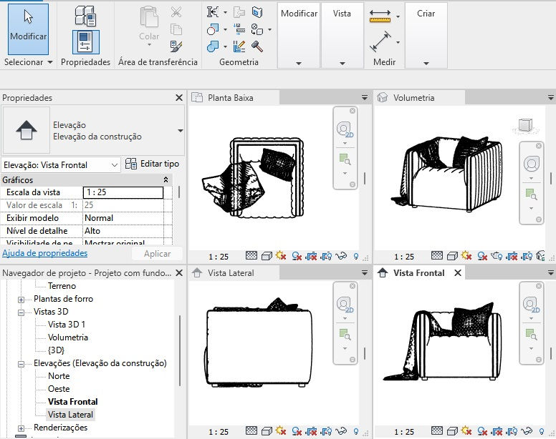The height and width of the screenshot is (439, 556).
Task: Toggle Show Crop Region in Planta Baixa
Action: pos(326,255)
